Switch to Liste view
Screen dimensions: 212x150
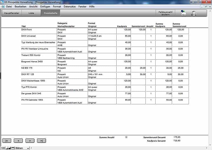(31, 13)
